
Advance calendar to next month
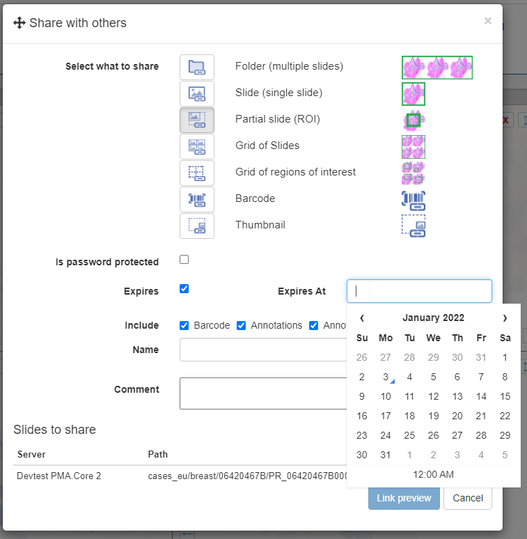(505, 318)
